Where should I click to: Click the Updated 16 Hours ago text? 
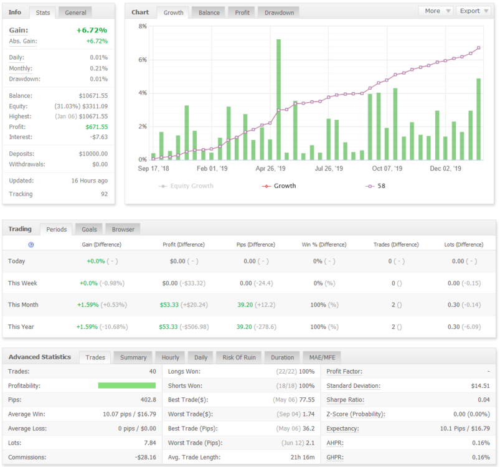click(x=90, y=181)
